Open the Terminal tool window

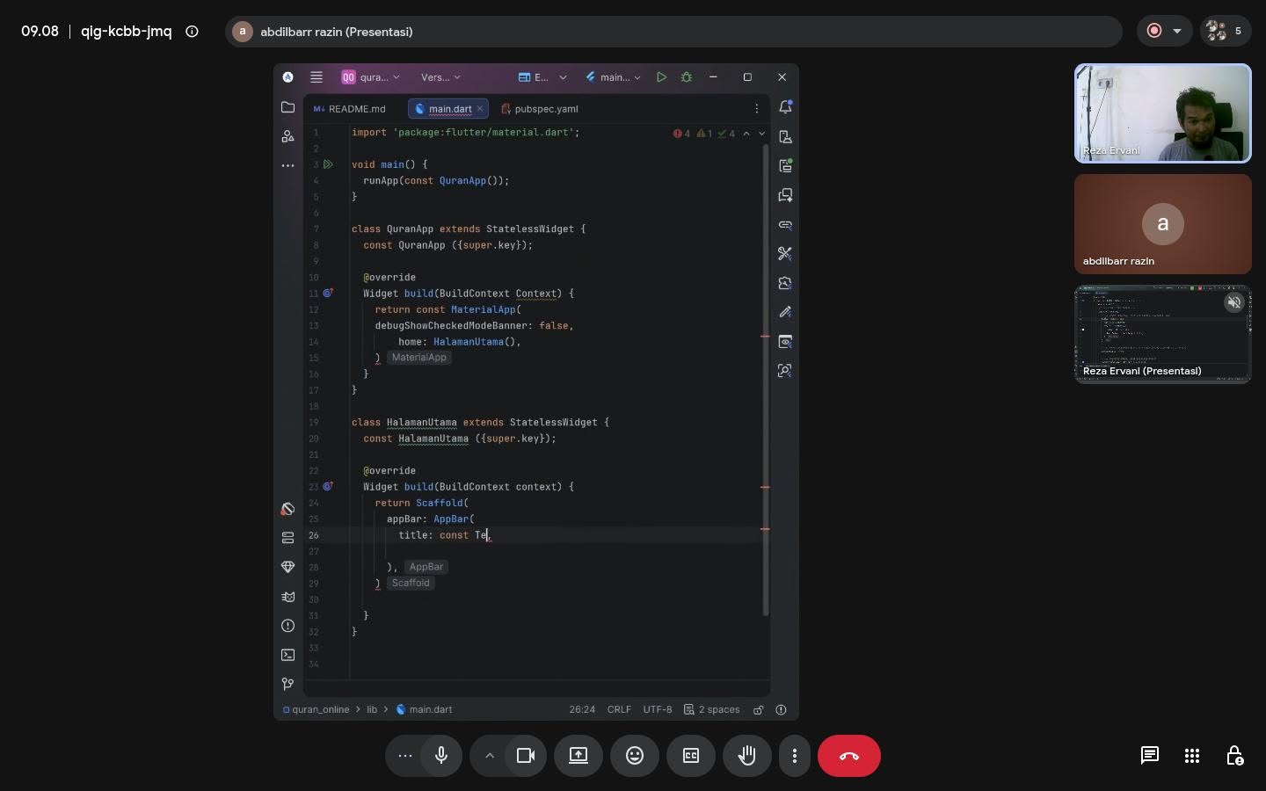pos(287,655)
